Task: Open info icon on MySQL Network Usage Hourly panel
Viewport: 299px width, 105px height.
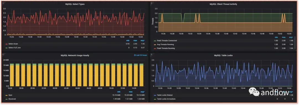Action: 3,54
